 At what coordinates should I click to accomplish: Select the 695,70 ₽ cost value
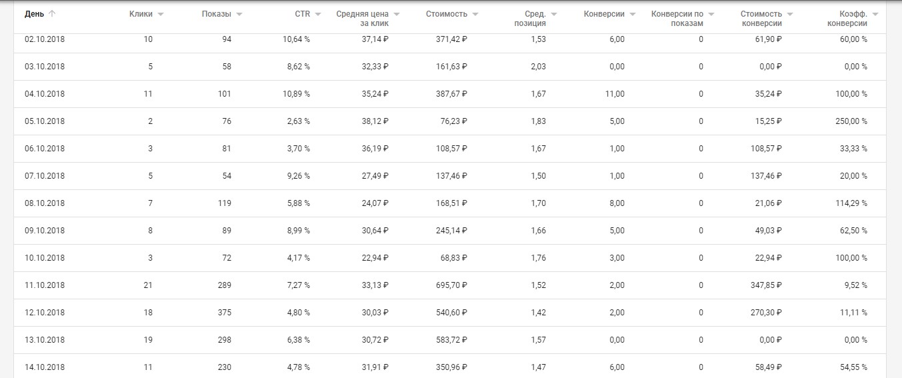point(449,285)
